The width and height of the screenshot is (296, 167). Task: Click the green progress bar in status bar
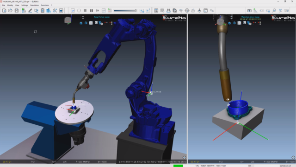click(178, 166)
